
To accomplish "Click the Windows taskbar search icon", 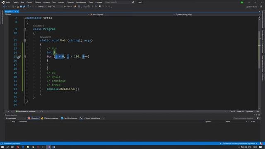I will [7, 147].
